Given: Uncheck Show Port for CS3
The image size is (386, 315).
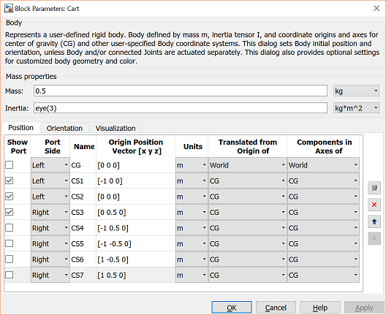Looking at the screenshot, I should click(x=10, y=212).
